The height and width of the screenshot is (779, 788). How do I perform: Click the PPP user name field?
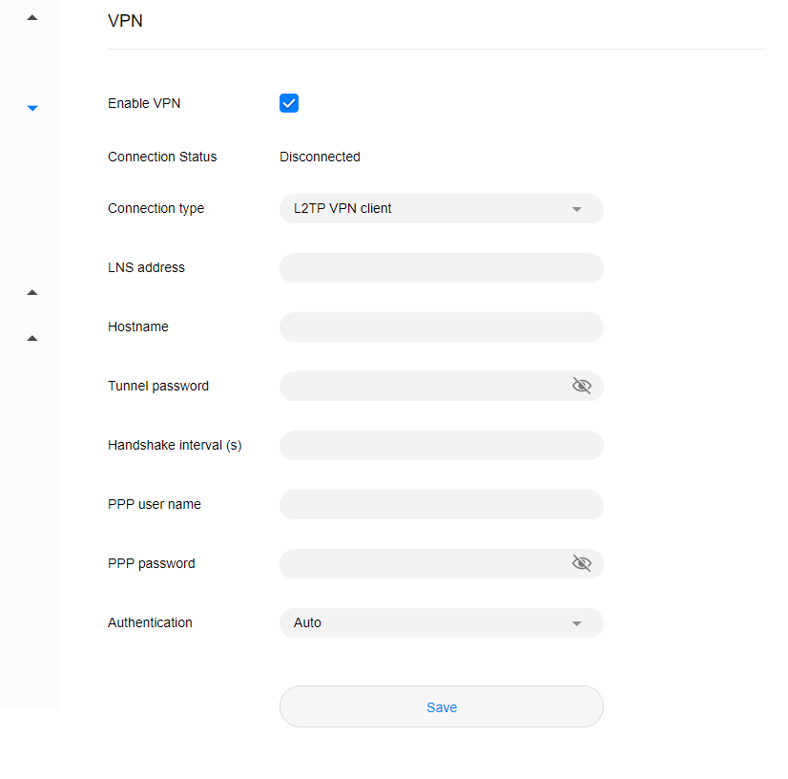442,504
